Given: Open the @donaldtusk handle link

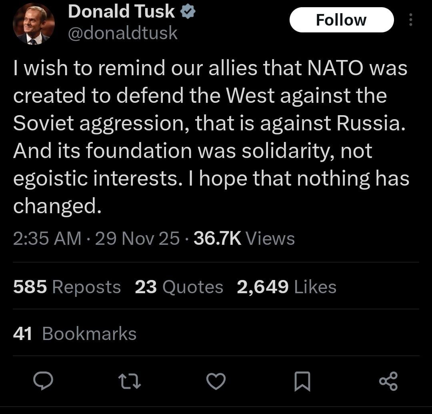Looking at the screenshot, I should [122, 33].
